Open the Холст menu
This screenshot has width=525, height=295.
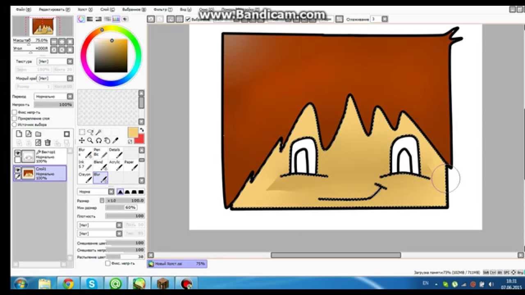tap(85, 9)
